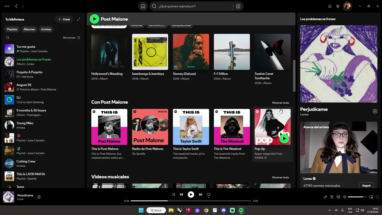
Task: Filter library by Playlists
Action: point(12,29)
